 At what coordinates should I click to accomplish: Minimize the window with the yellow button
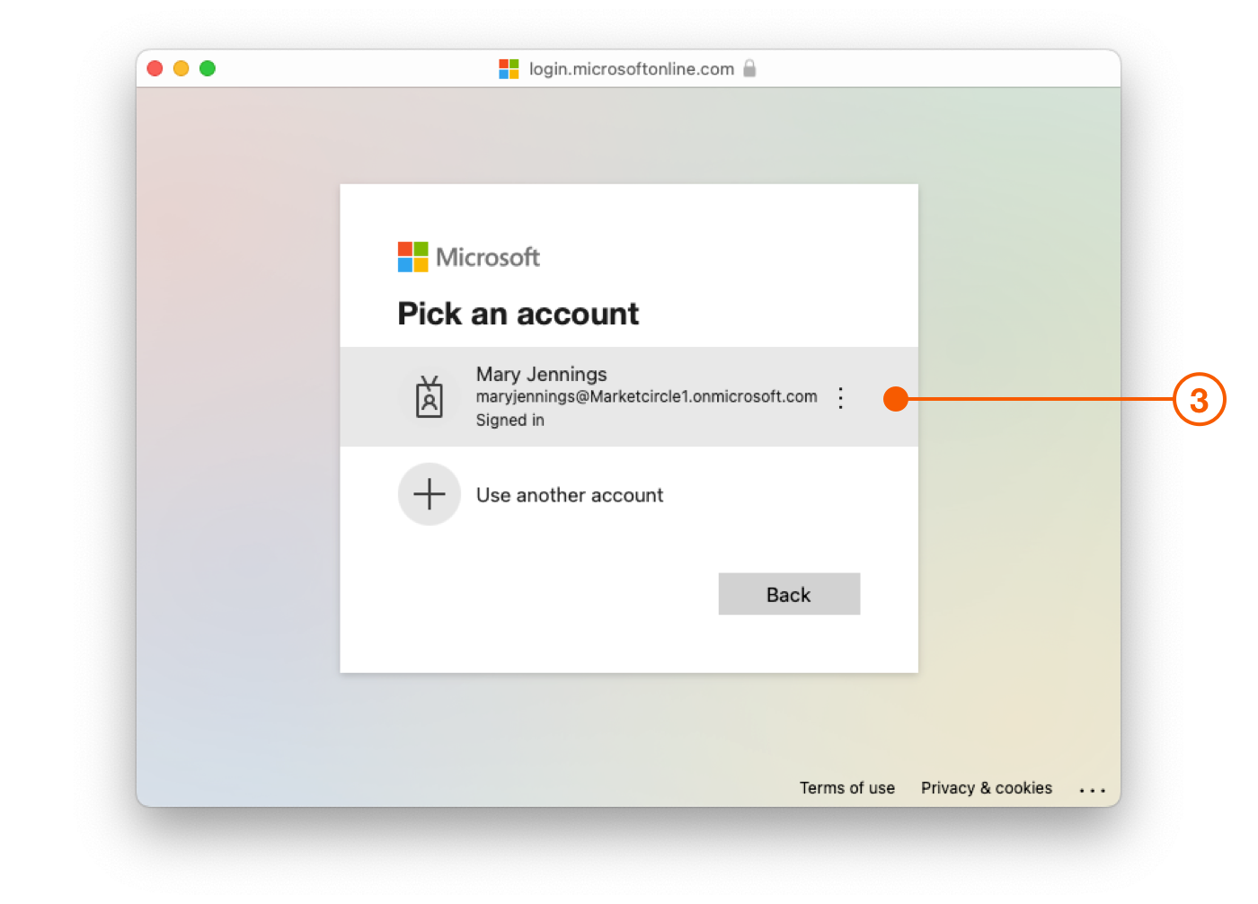pyautogui.click(x=181, y=68)
